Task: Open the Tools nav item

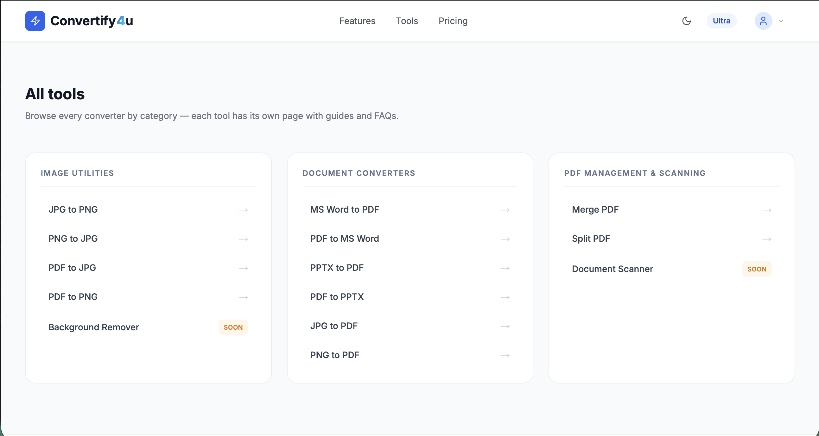Action: pyautogui.click(x=407, y=21)
